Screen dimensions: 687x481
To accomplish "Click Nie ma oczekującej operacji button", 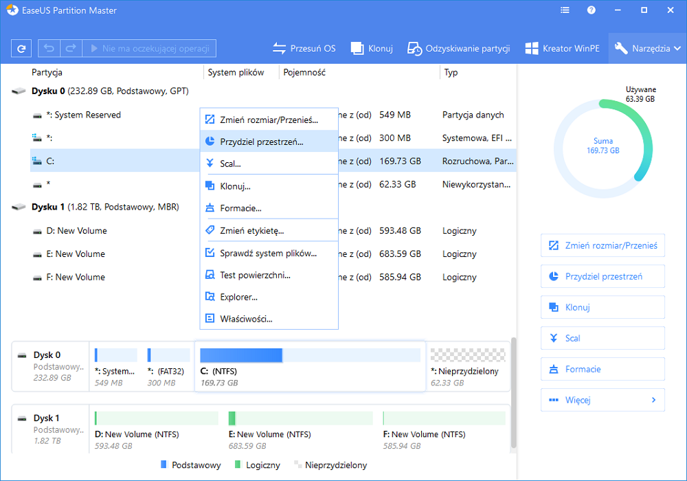I will 149,49.
